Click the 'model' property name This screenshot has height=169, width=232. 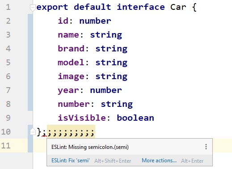coord(71,62)
